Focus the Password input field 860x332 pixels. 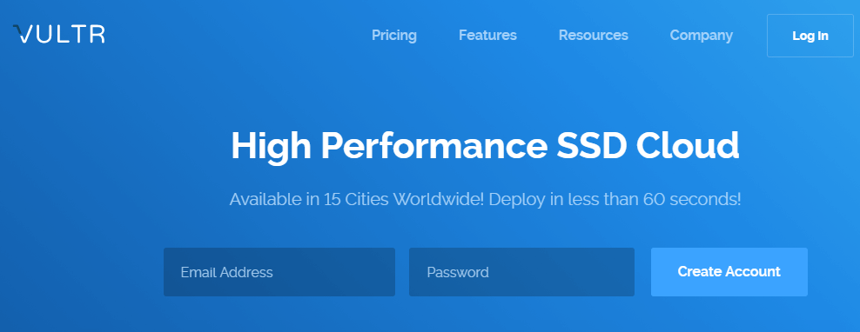click(521, 272)
